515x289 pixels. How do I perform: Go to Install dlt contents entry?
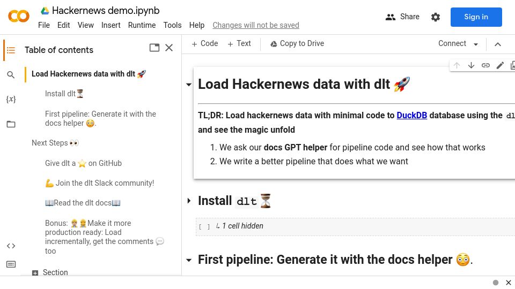[x=64, y=94]
